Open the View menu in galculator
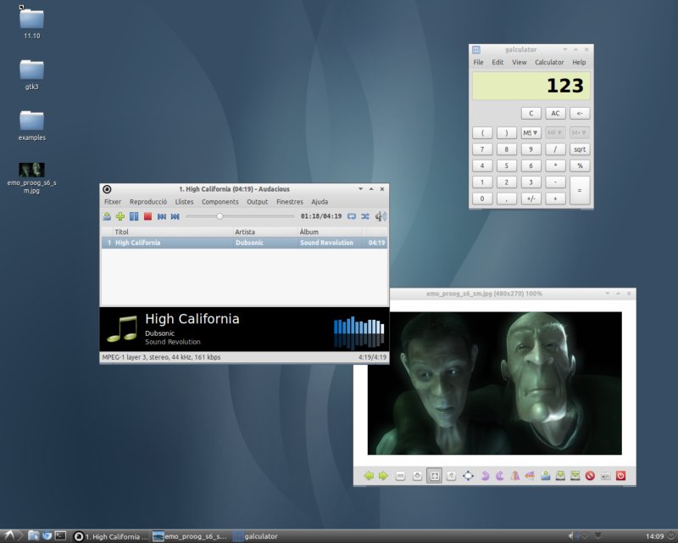 coord(520,62)
